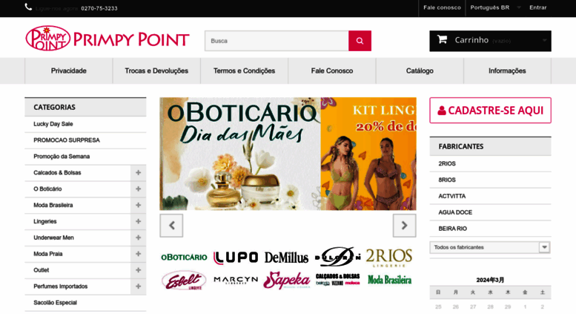Open the O Boticário Dia das Mães banner
The width and height of the screenshot is (576, 314).
pyautogui.click(x=240, y=154)
